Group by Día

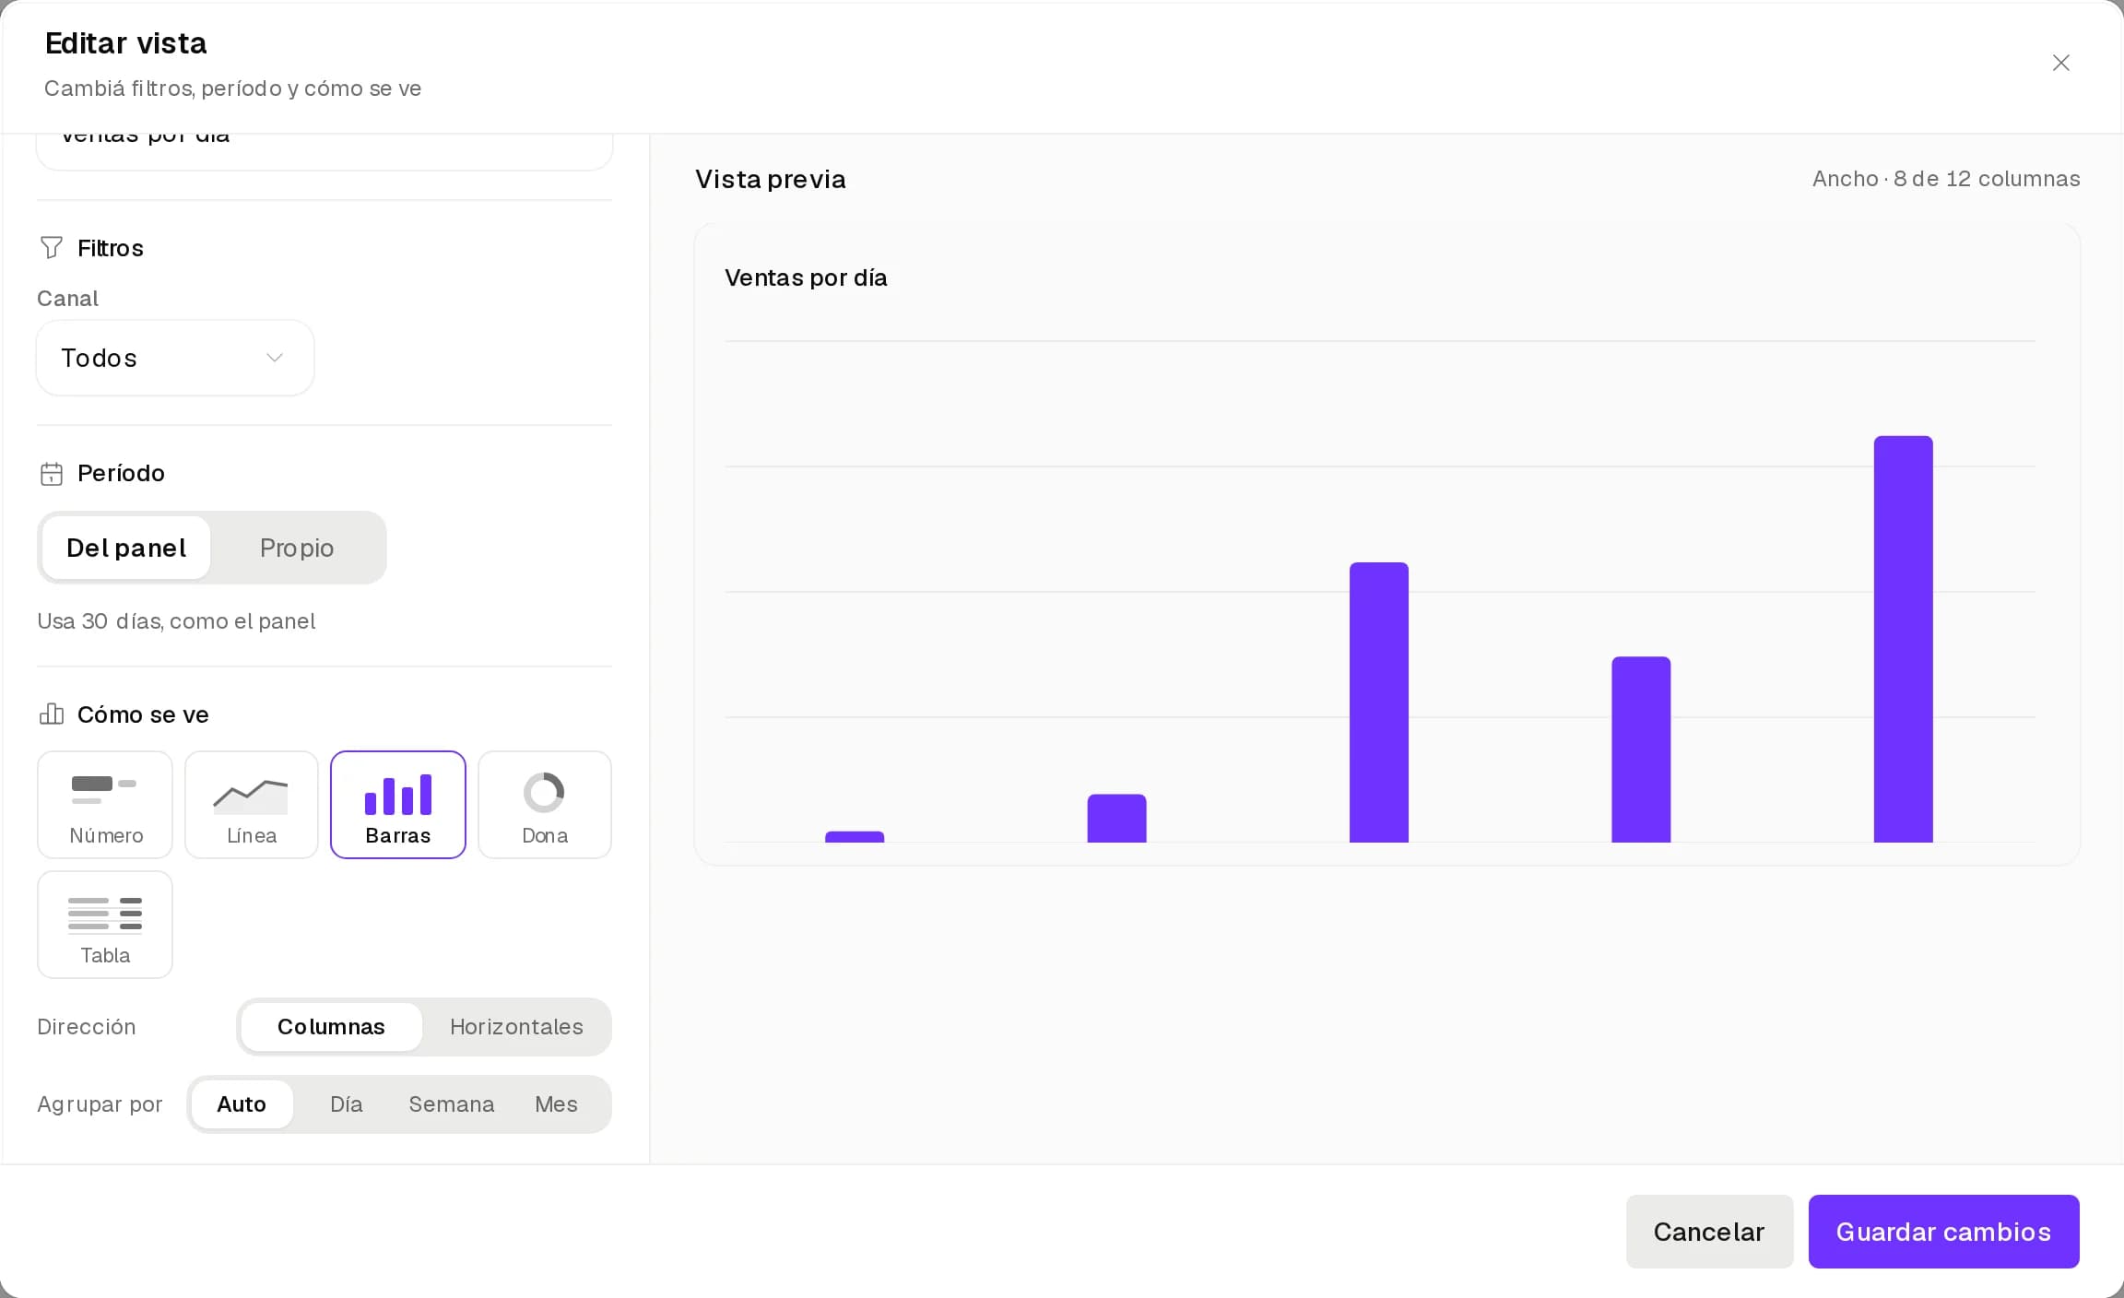coord(347,1104)
